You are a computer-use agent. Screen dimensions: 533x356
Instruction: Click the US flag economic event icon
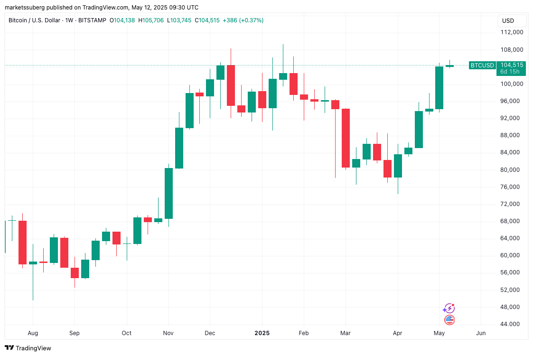click(x=449, y=320)
